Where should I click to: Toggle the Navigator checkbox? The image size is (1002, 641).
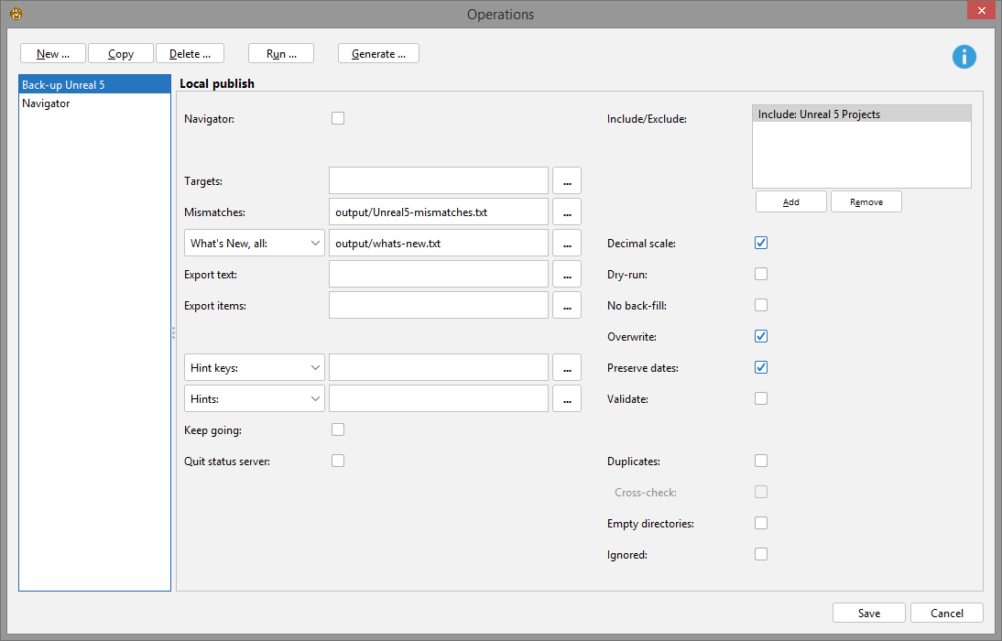click(338, 118)
